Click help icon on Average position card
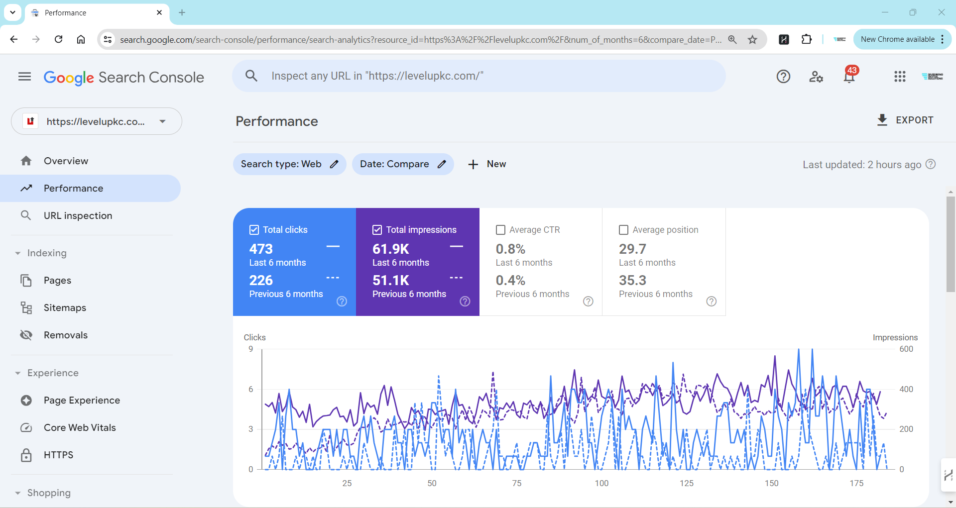 click(x=712, y=301)
